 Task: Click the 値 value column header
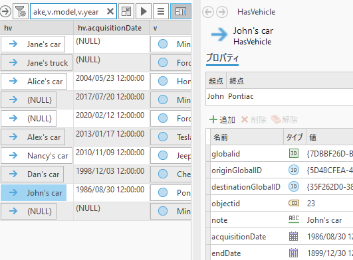329,137
